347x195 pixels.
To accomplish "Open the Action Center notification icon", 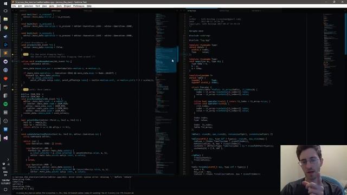I will click(x=5, y=190).
